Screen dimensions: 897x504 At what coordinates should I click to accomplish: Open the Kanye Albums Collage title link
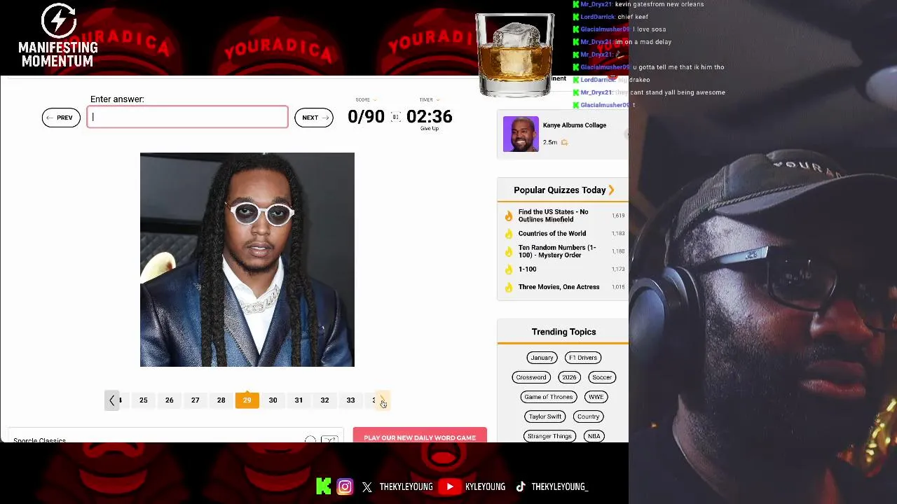[574, 125]
